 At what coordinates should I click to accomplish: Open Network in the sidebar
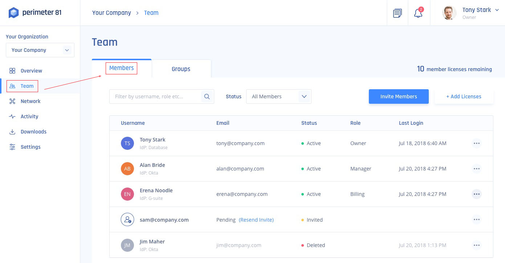pos(30,101)
